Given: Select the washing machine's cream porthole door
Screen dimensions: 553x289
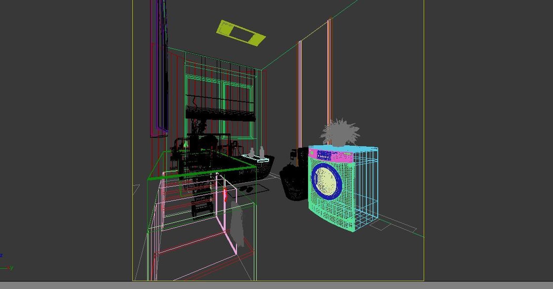Looking at the screenshot, I should pyautogui.click(x=325, y=181).
